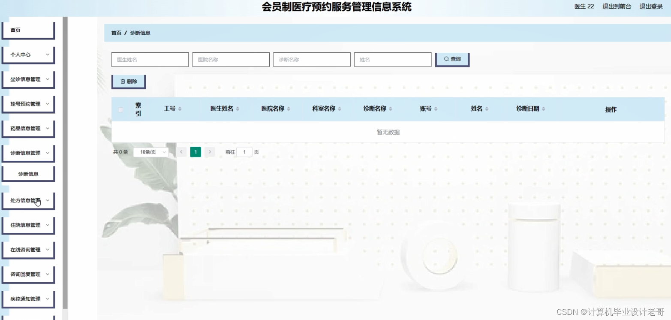
Task: Sort by 诊断名称 column arrows
Action: click(x=391, y=109)
